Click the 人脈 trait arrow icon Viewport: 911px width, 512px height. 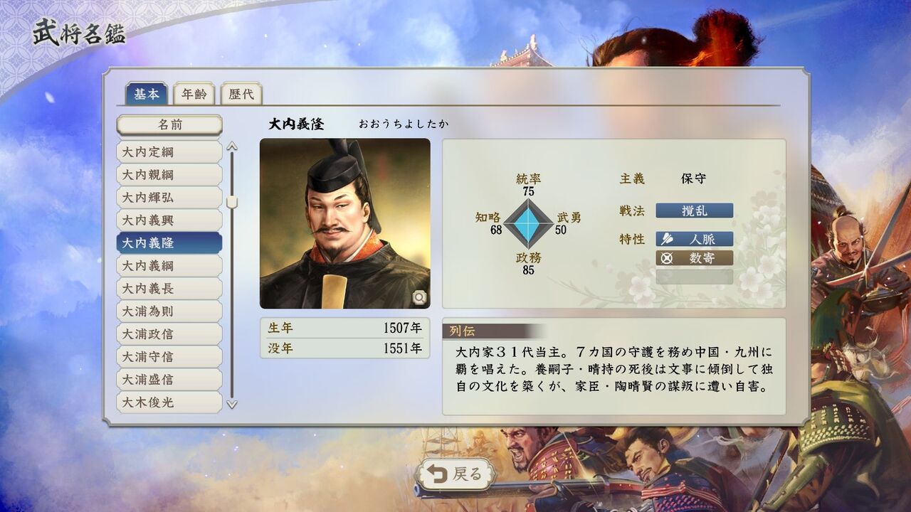pyautogui.click(x=667, y=239)
